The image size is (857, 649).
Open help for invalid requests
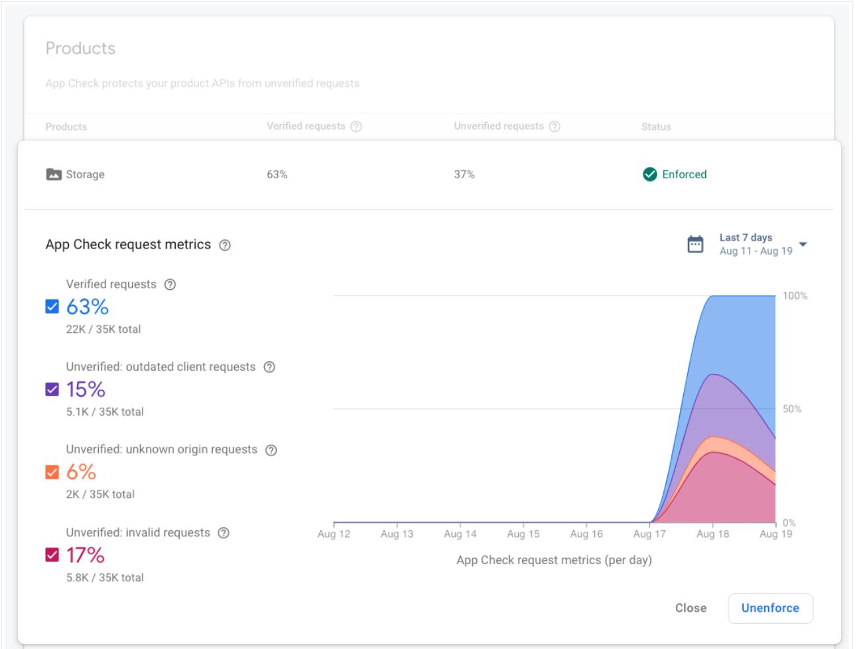[224, 533]
